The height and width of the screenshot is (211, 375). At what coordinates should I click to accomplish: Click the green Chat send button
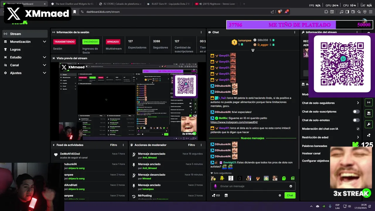pyautogui.click(x=290, y=195)
